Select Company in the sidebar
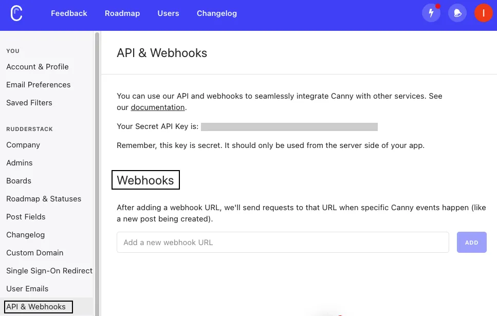The width and height of the screenshot is (497, 316). point(23,145)
